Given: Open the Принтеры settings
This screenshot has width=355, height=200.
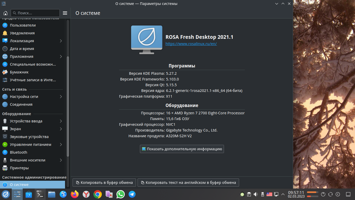Looking at the screenshot, I should (x=33, y=168).
